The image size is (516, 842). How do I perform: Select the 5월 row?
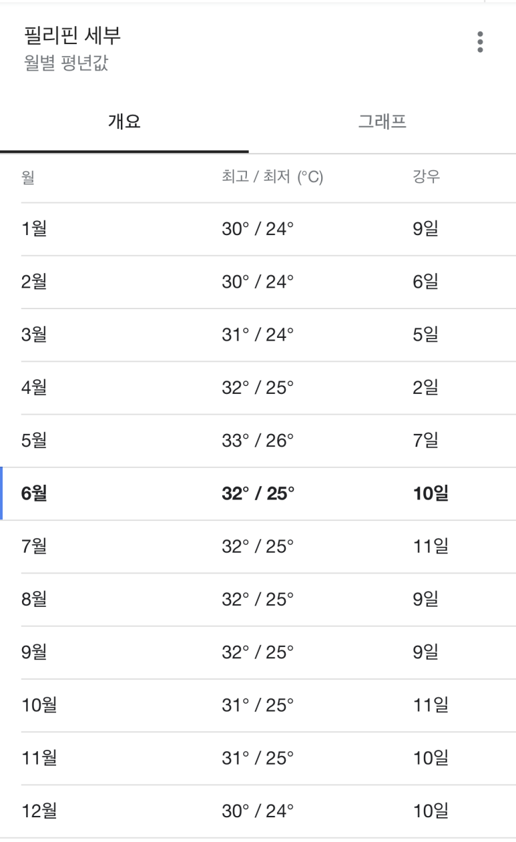pos(268,441)
